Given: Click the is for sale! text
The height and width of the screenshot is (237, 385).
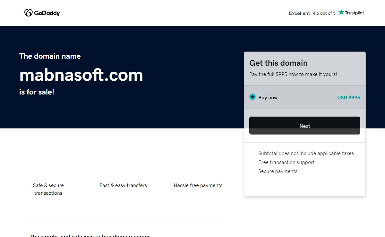Looking at the screenshot, I should (x=37, y=92).
